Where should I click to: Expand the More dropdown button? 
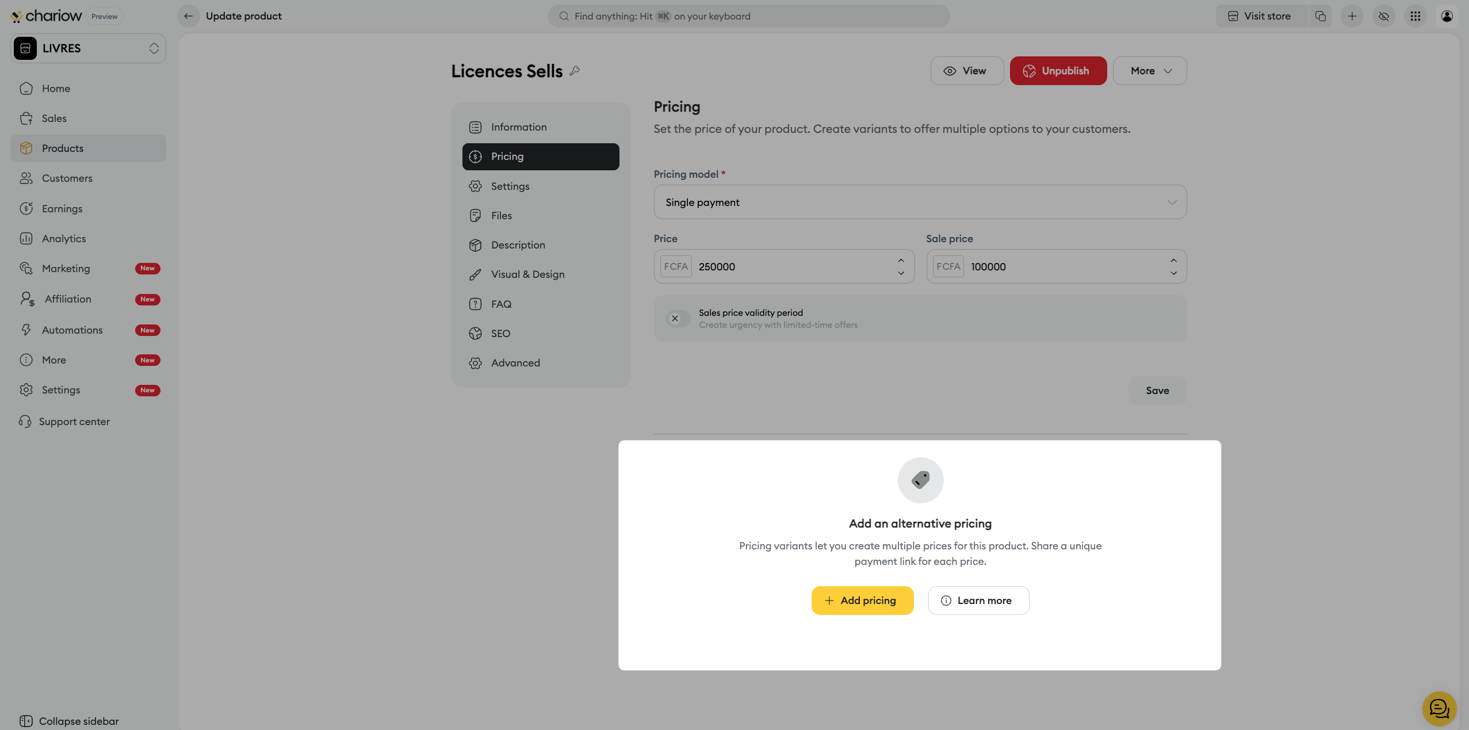point(1149,71)
